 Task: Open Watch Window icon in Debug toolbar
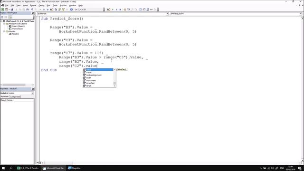pos(148,9)
